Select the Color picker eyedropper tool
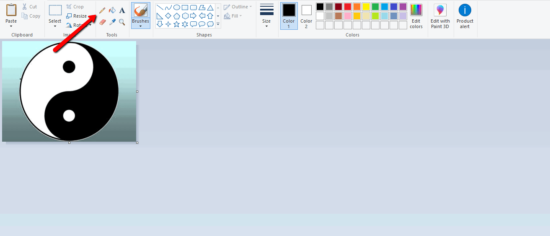 click(x=112, y=22)
